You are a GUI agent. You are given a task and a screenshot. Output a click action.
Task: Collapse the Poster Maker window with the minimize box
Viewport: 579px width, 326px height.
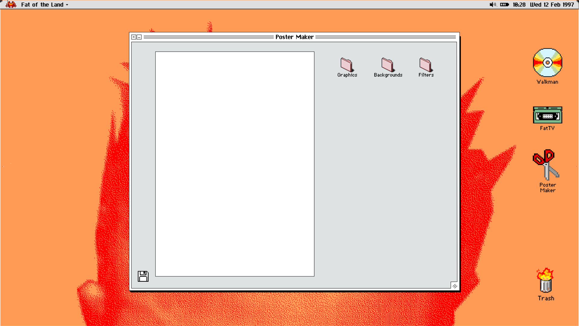pyautogui.click(x=139, y=37)
